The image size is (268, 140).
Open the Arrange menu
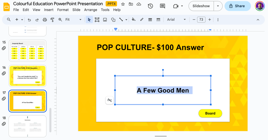click(x=90, y=10)
